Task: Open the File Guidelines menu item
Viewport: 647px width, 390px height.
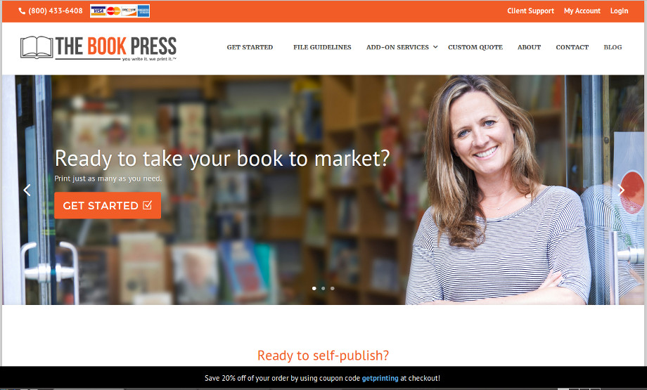Action: (322, 47)
